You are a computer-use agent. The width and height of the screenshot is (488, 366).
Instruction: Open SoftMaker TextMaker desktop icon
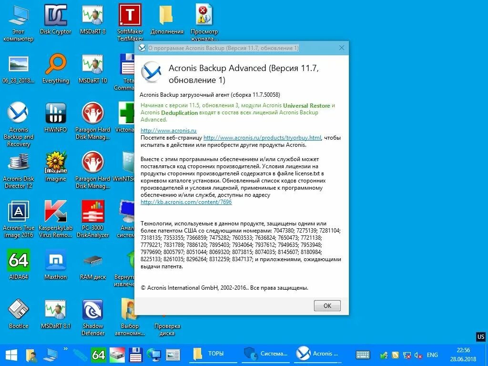click(130, 22)
